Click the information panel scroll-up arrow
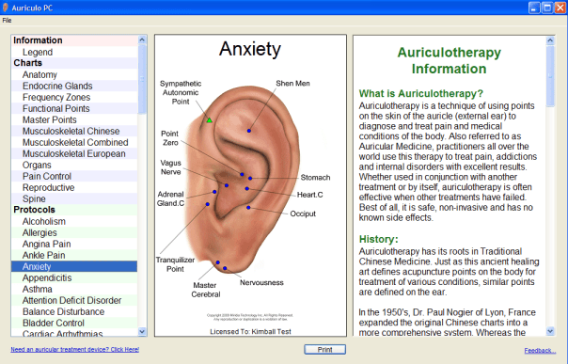Viewport: 568px width, 364px height. coord(550,40)
